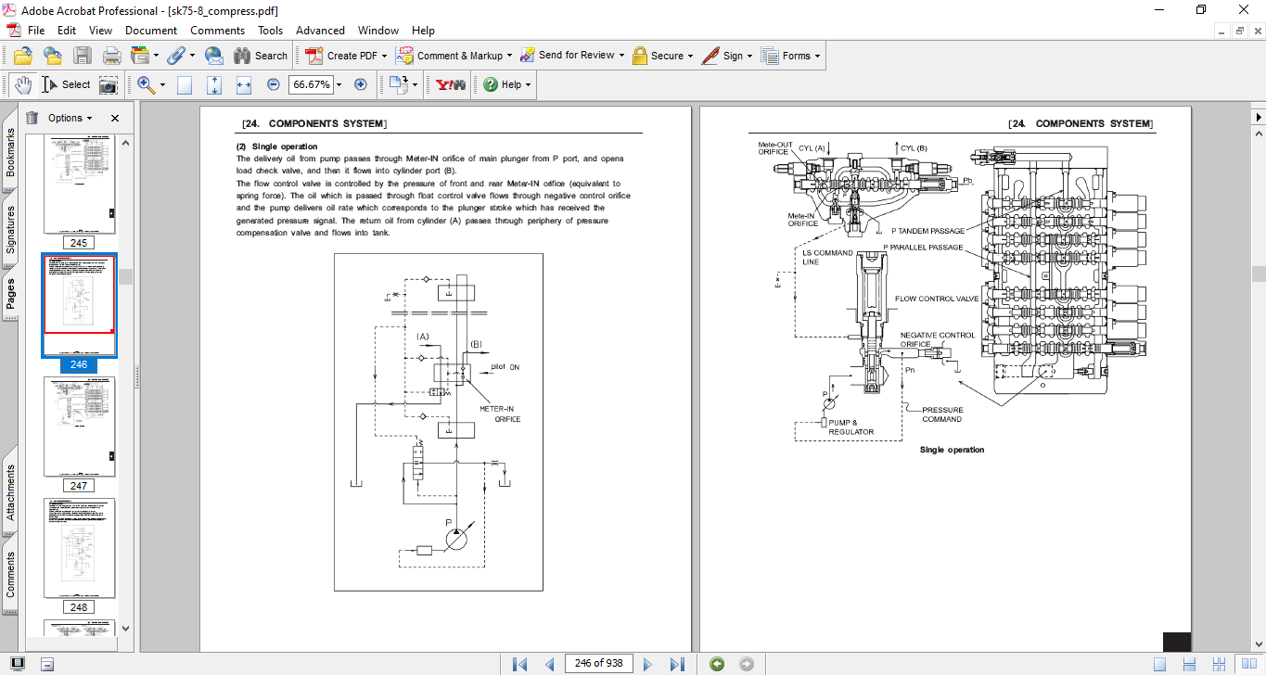Click the green Previous View arrow
This screenshot has width=1266, height=675.
716,664
